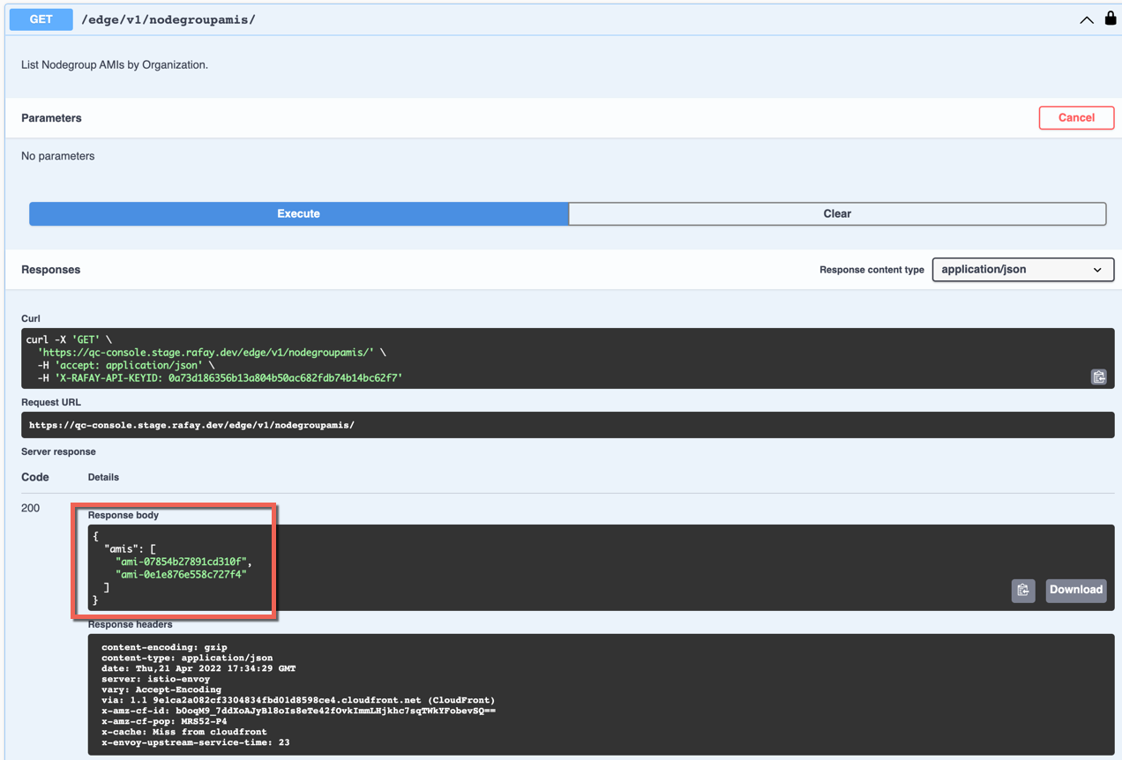This screenshot has width=1122, height=760.
Task: Click the Clear button
Action: click(837, 213)
